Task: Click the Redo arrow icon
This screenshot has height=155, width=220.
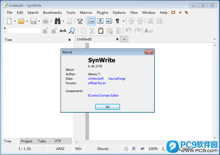Action: (x=137, y=31)
